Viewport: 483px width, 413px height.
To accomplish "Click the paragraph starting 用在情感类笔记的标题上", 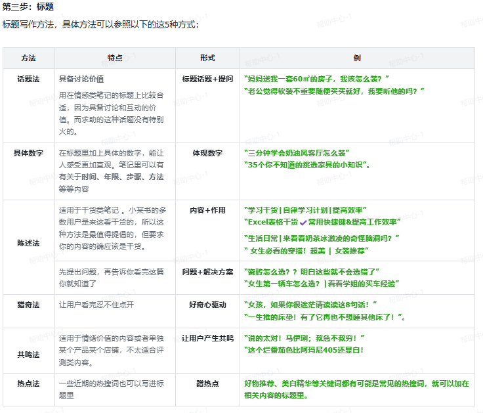I will (x=111, y=114).
